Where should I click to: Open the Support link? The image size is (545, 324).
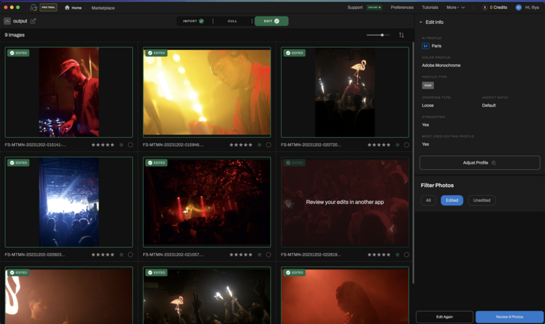[355, 8]
